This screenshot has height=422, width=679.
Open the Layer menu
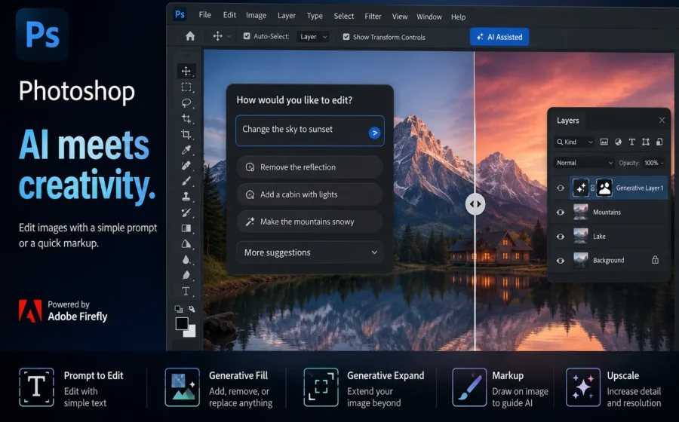click(x=286, y=16)
